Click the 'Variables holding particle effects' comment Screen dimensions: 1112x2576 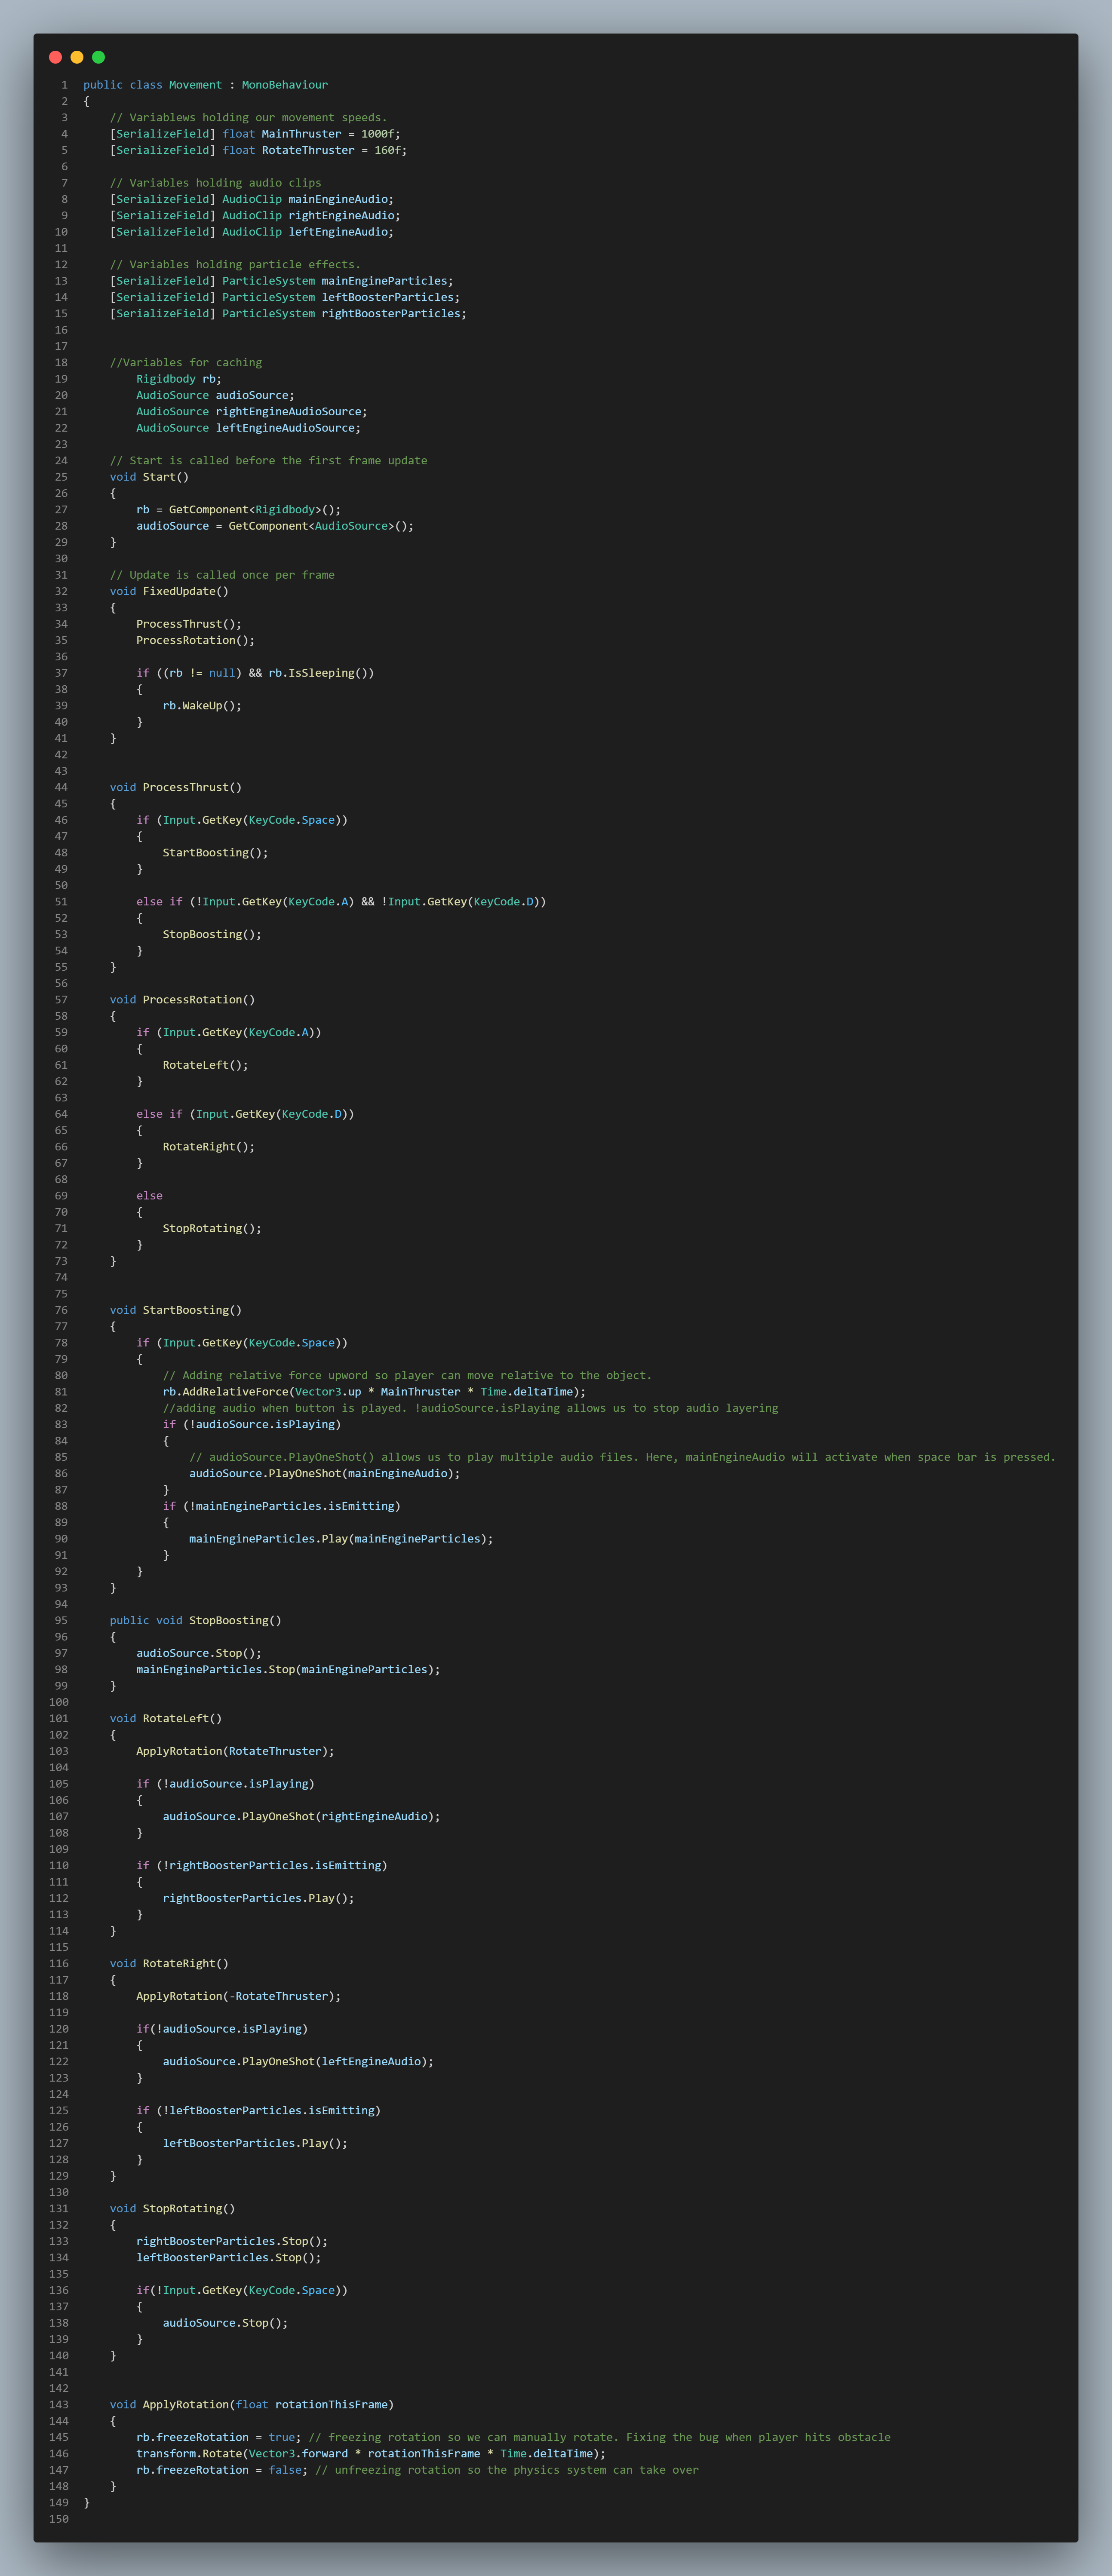pyautogui.click(x=235, y=265)
